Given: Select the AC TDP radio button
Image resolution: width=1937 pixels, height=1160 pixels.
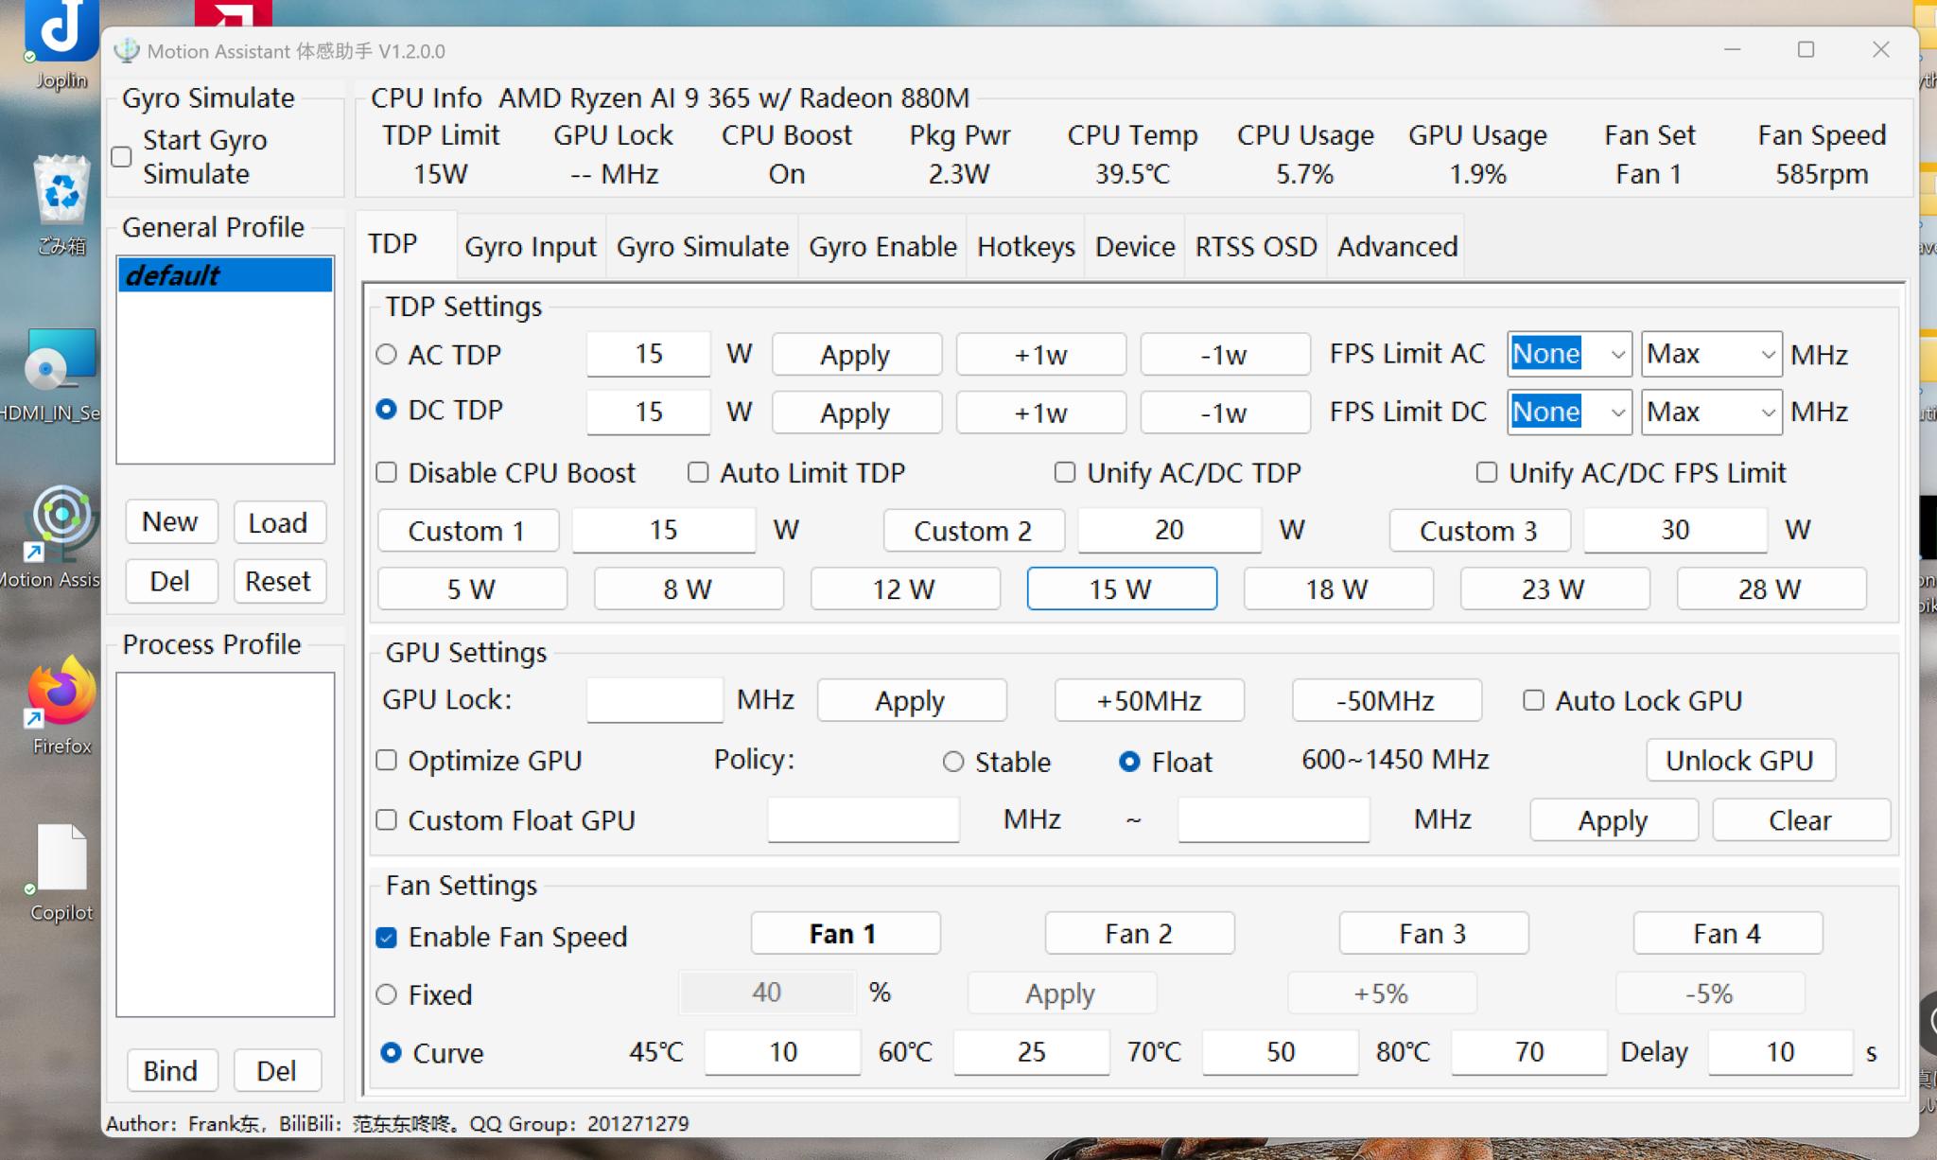Looking at the screenshot, I should (387, 355).
